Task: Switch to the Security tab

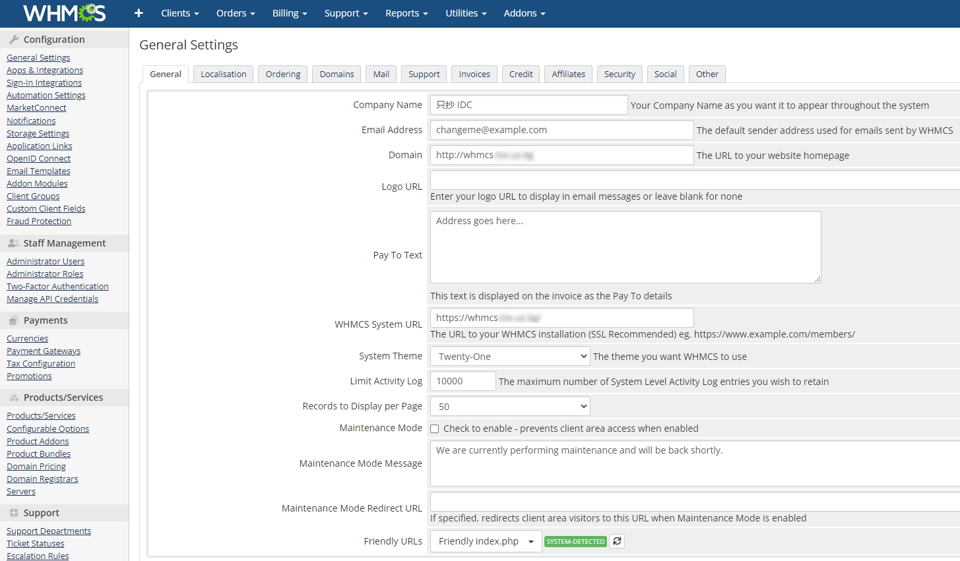Action: tap(620, 74)
